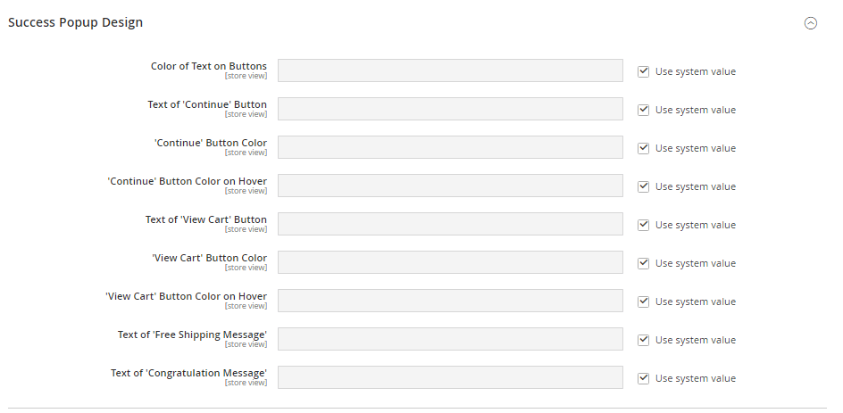Disable system value for 'Congratulation Message' text
The height and width of the screenshot is (413, 843).
pos(643,378)
